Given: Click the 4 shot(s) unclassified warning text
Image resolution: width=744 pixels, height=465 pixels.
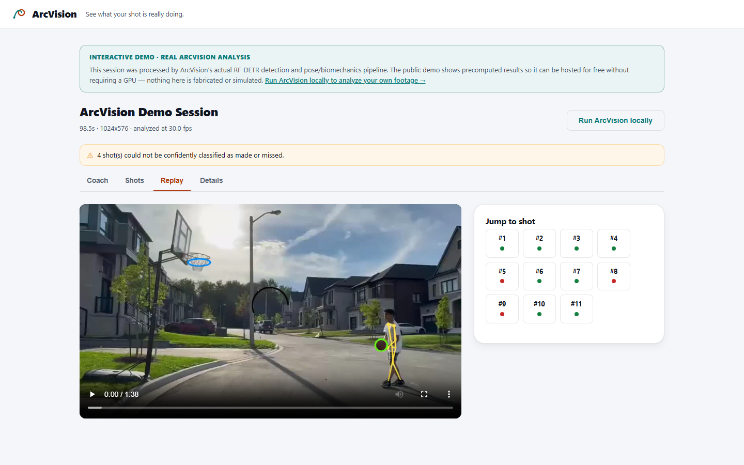Looking at the screenshot, I should (191, 156).
